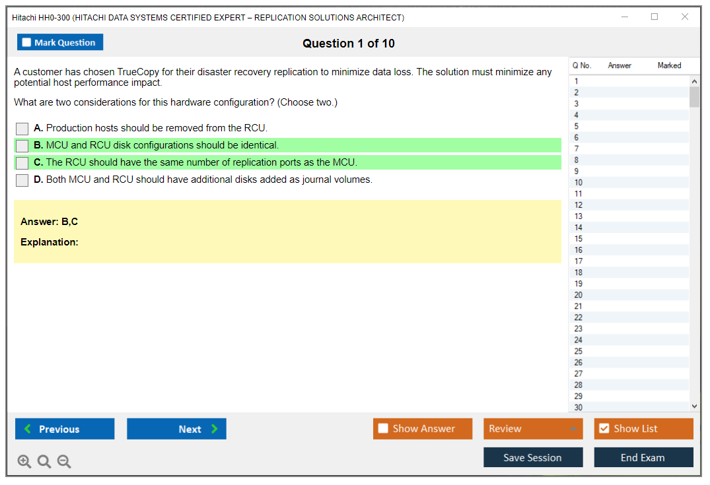
Task: Go to the Previous question
Action: (x=65, y=429)
